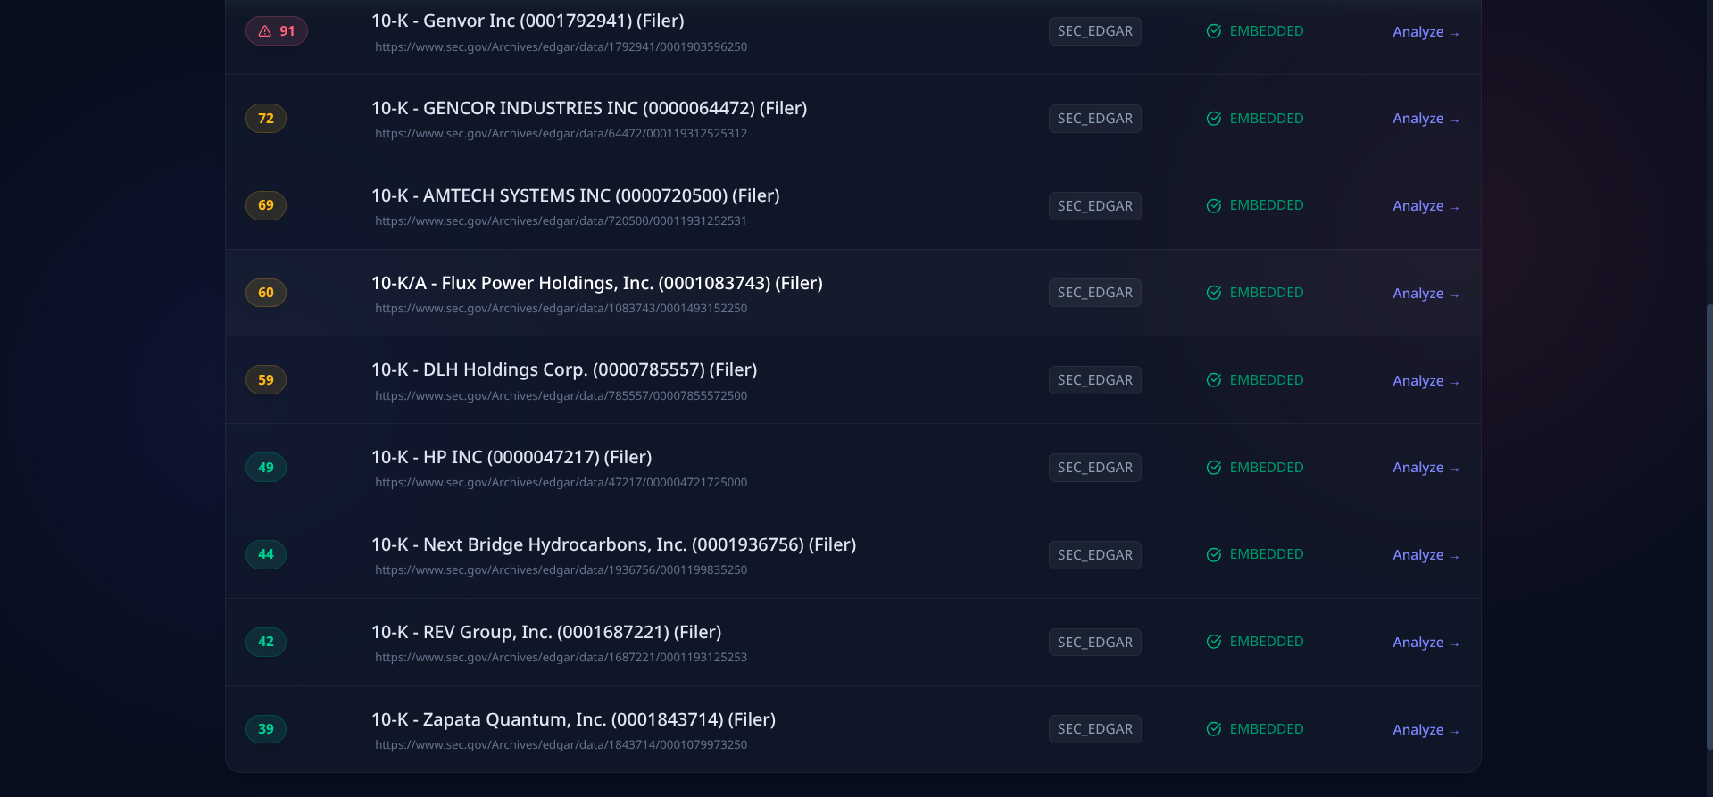Image resolution: width=1713 pixels, height=797 pixels.
Task: Click the score badge 59
Action: pos(266,380)
